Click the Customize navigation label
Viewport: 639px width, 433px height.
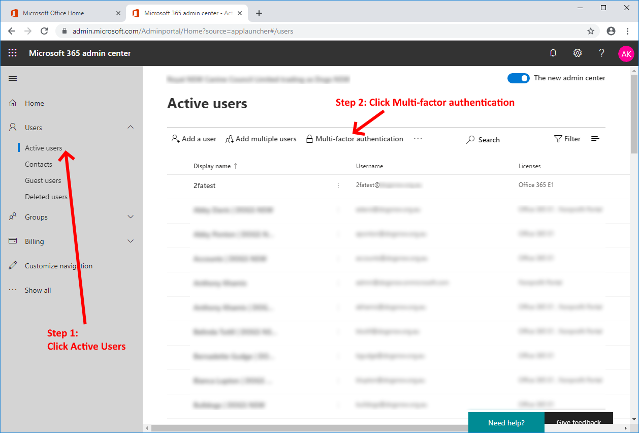pyautogui.click(x=59, y=266)
